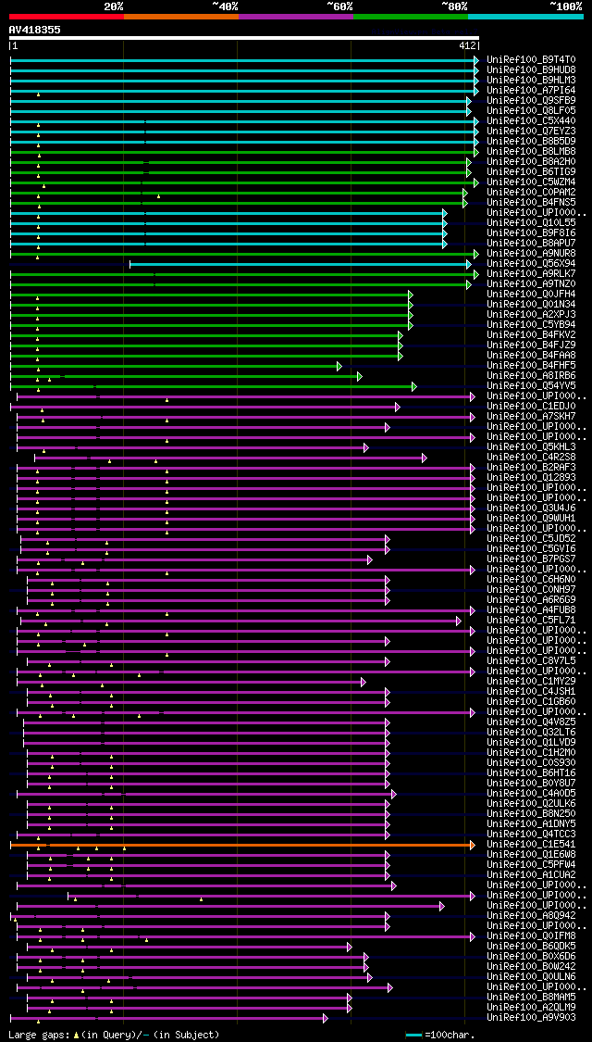Open the UniRef100_C4A0D5 entry
Screen dimensions: 592x1042
pyautogui.click(x=531, y=793)
